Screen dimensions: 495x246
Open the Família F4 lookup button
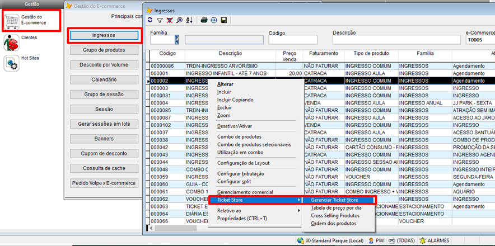(177, 40)
